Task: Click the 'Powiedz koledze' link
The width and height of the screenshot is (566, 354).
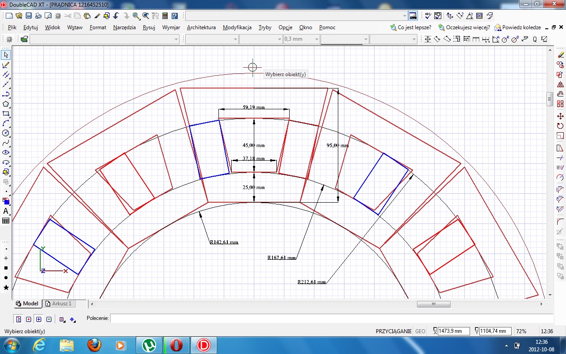Action: 521,27
